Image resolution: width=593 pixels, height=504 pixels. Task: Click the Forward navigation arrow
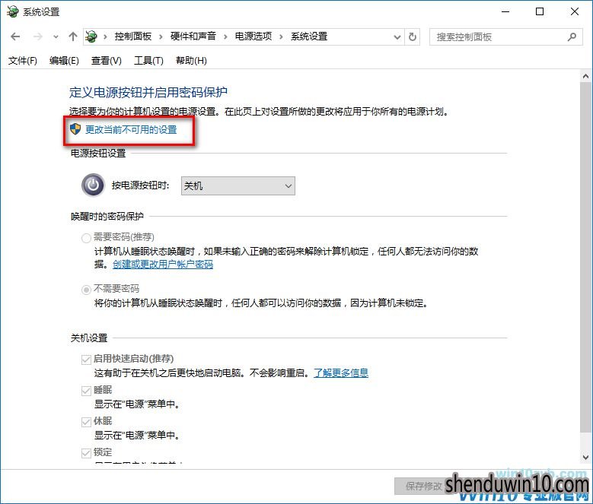tap(38, 36)
